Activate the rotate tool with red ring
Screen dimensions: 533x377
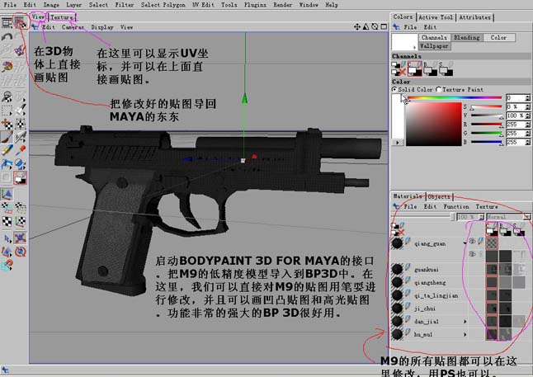pyautogui.click(x=21, y=252)
